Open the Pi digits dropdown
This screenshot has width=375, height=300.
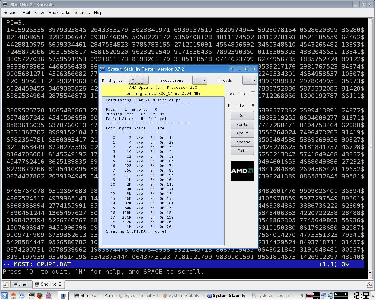[146, 80]
